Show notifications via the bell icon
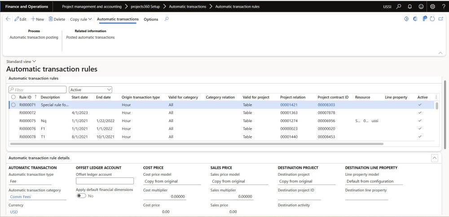The image size is (449, 217). (410, 7)
